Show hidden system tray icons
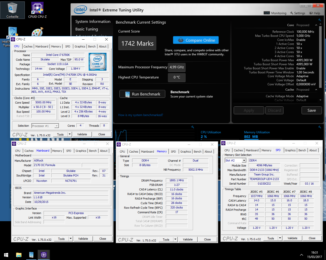The image size is (326, 260). tap(302, 255)
